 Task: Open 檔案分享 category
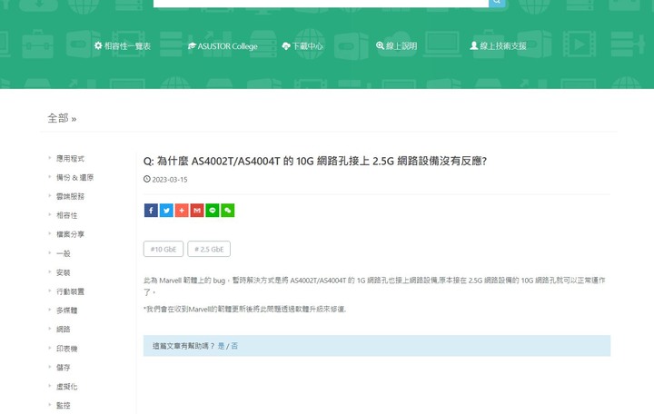pyautogui.click(x=70, y=234)
